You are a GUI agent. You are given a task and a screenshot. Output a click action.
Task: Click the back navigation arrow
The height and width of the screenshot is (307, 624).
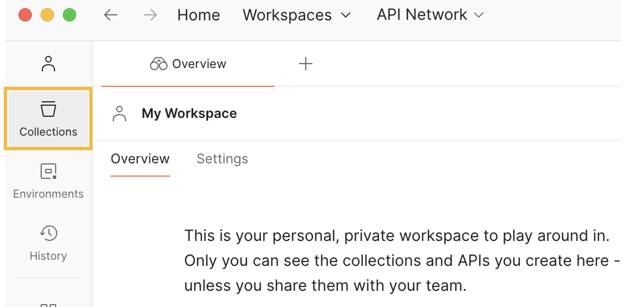tap(110, 15)
